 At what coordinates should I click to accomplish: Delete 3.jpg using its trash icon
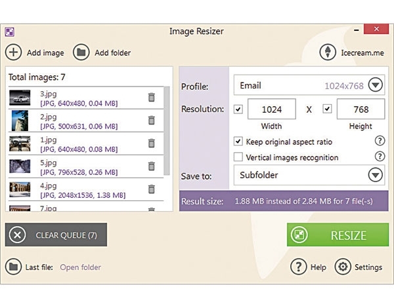(x=152, y=98)
